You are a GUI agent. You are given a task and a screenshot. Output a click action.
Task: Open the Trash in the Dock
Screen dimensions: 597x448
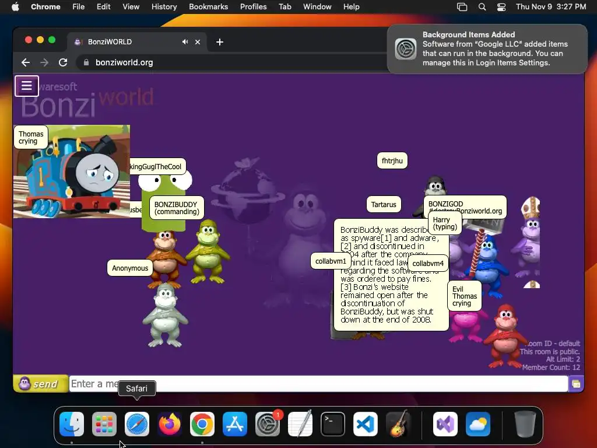click(x=525, y=424)
